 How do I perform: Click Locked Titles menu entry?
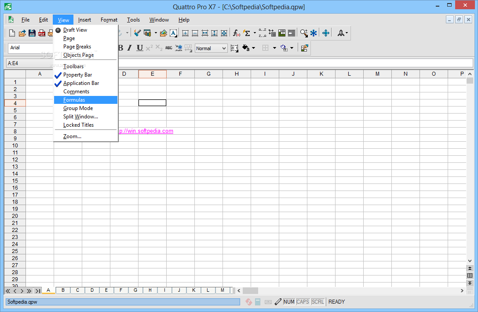pos(86,125)
